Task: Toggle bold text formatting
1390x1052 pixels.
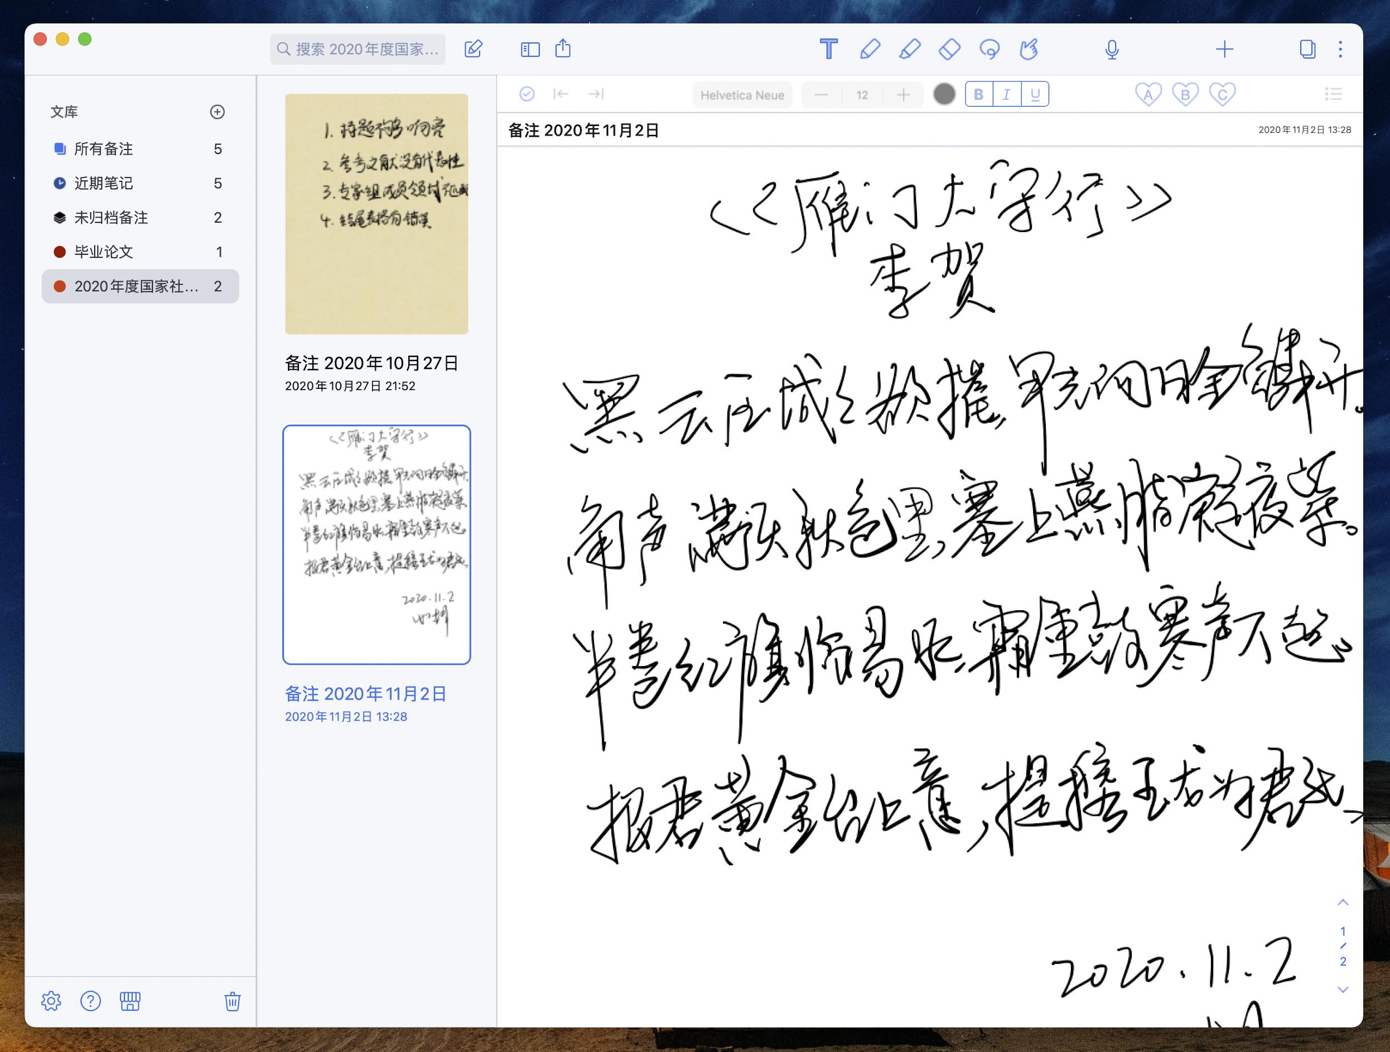Action: point(978,94)
